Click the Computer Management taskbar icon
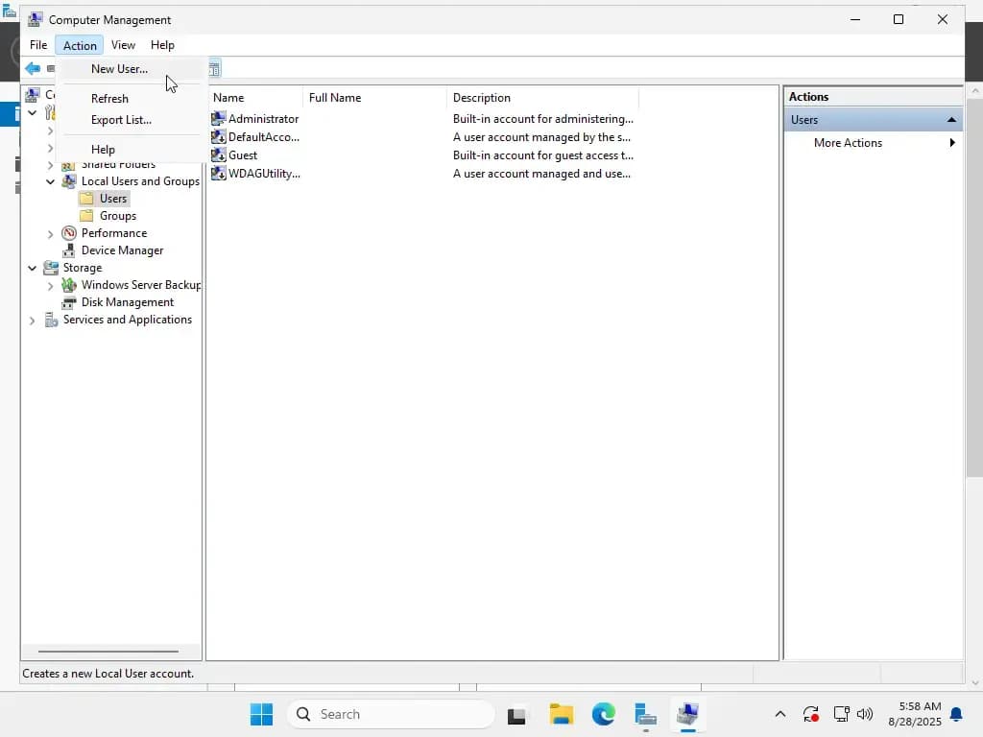The height and width of the screenshot is (737, 983). (687, 714)
